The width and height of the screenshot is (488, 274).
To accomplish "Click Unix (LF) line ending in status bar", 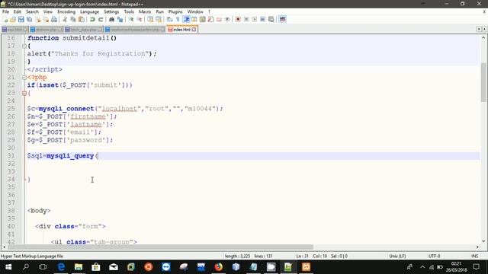I will [397, 256].
